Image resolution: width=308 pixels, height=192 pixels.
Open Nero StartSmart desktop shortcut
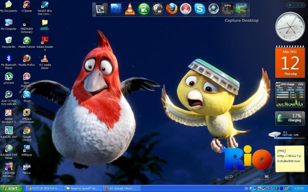click(27, 80)
